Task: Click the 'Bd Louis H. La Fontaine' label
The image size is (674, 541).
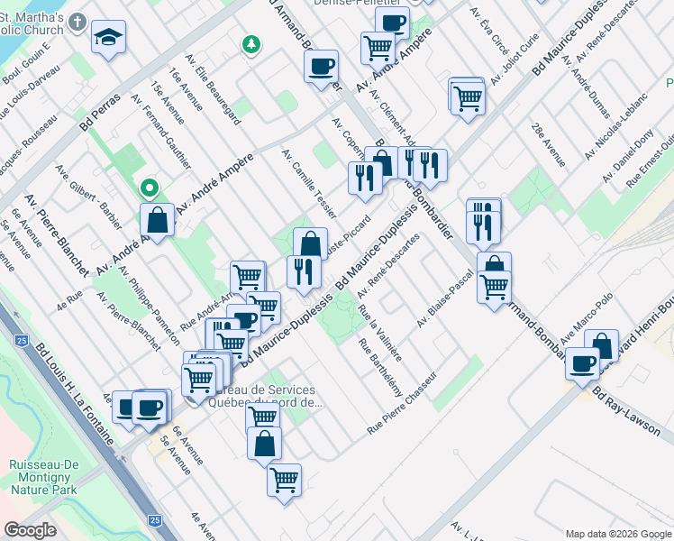Action: point(75,394)
